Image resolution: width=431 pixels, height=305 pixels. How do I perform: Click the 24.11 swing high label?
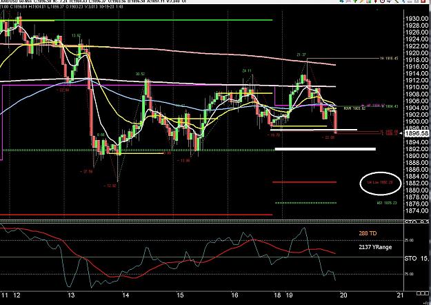(x=247, y=70)
